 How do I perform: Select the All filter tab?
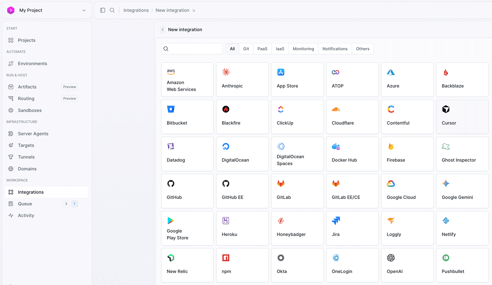(232, 49)
